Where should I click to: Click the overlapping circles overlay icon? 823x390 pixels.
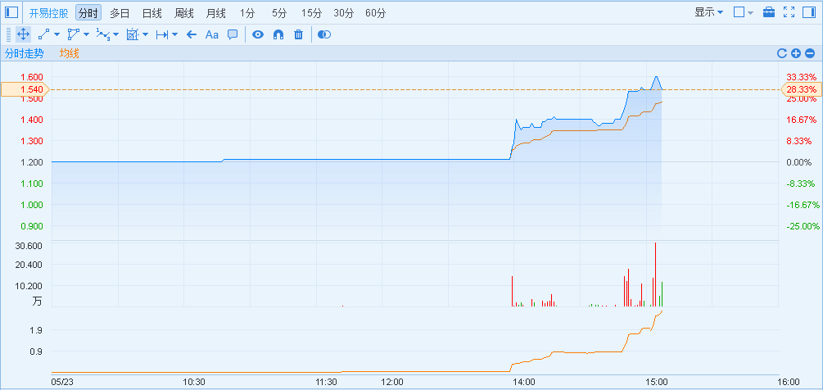[x=325, y=34]
